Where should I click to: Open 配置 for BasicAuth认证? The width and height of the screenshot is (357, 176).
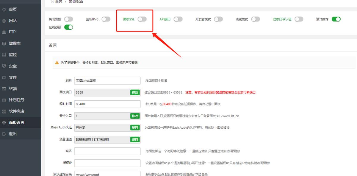[135, 127]
